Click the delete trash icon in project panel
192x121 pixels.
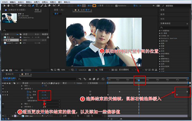(22, 70)
